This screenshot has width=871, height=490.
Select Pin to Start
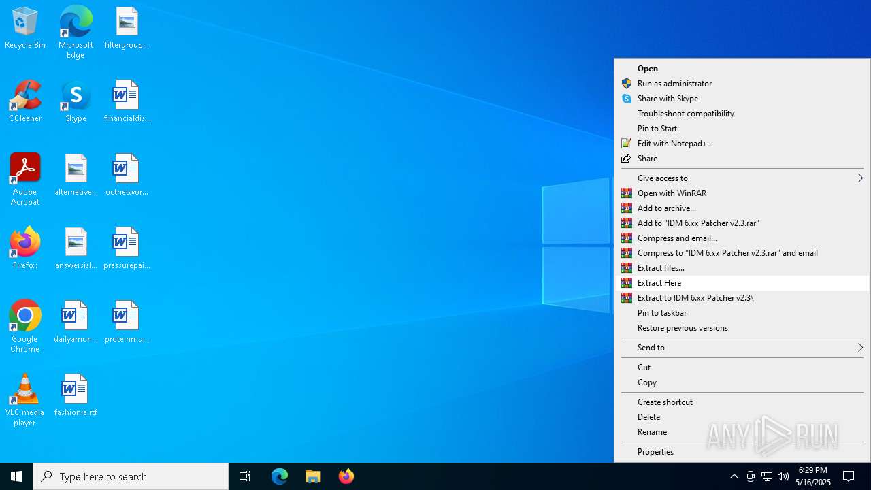[742, 129]
